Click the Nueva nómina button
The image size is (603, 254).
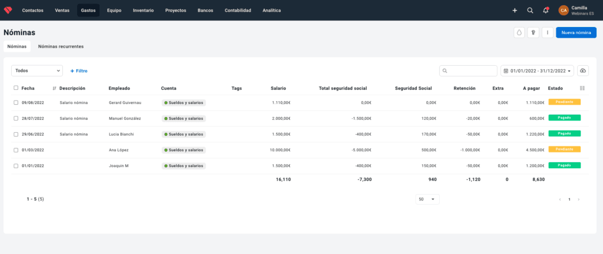point(576,32)
